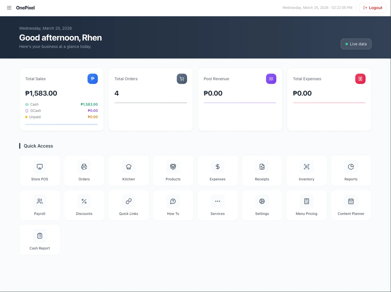
Task: Click the Total Sales card title
Action: 35,79
